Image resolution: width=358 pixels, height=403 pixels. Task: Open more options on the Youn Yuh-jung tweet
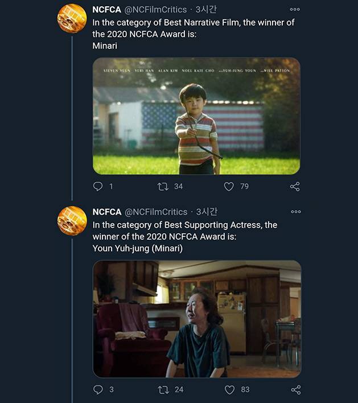[295, 212]
